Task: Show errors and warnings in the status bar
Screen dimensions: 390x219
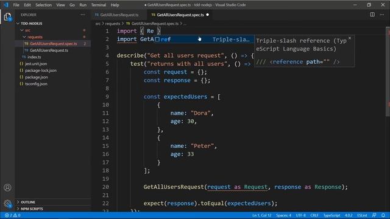Action: tap(12, 215)
